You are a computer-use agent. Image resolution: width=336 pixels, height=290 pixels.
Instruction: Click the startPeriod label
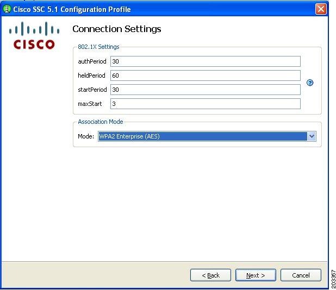[92, 90]
